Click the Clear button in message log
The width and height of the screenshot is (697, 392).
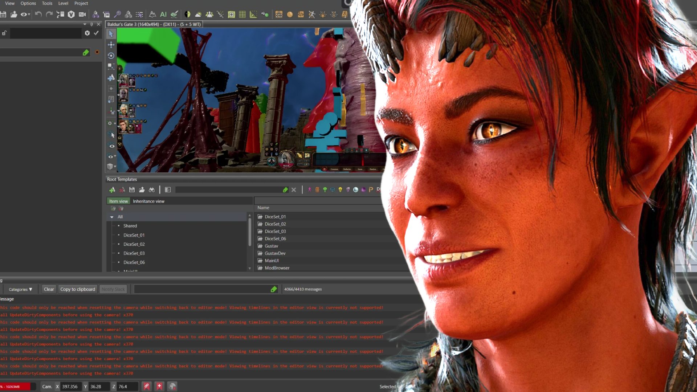point(49,289)
